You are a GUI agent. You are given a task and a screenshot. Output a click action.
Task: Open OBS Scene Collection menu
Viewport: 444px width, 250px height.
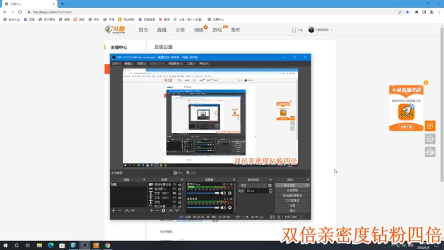175,63
